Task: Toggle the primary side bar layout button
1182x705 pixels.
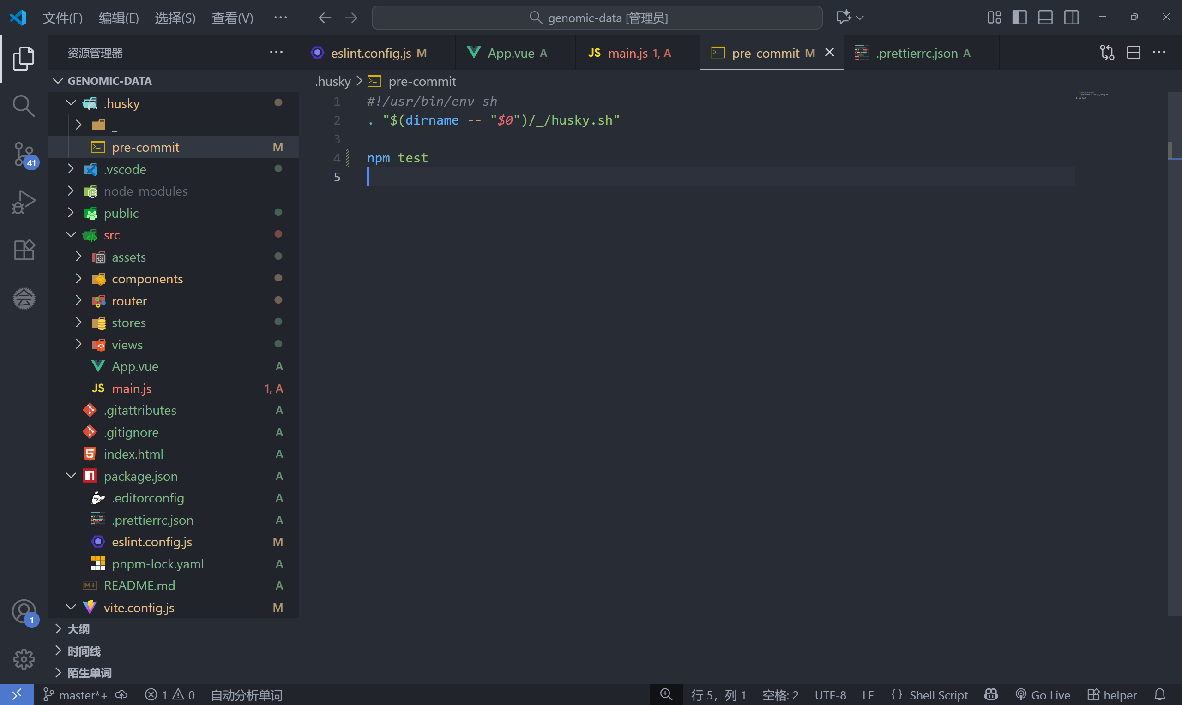Action: (1019, 18)
